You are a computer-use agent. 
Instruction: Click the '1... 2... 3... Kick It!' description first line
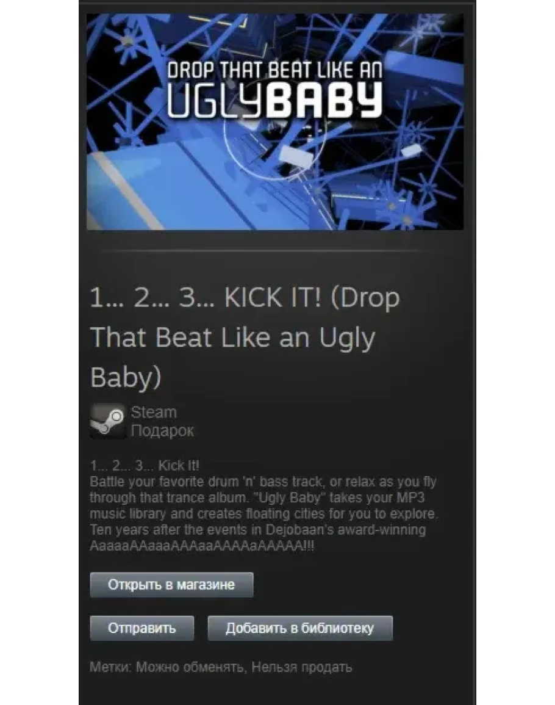(145, 465)
